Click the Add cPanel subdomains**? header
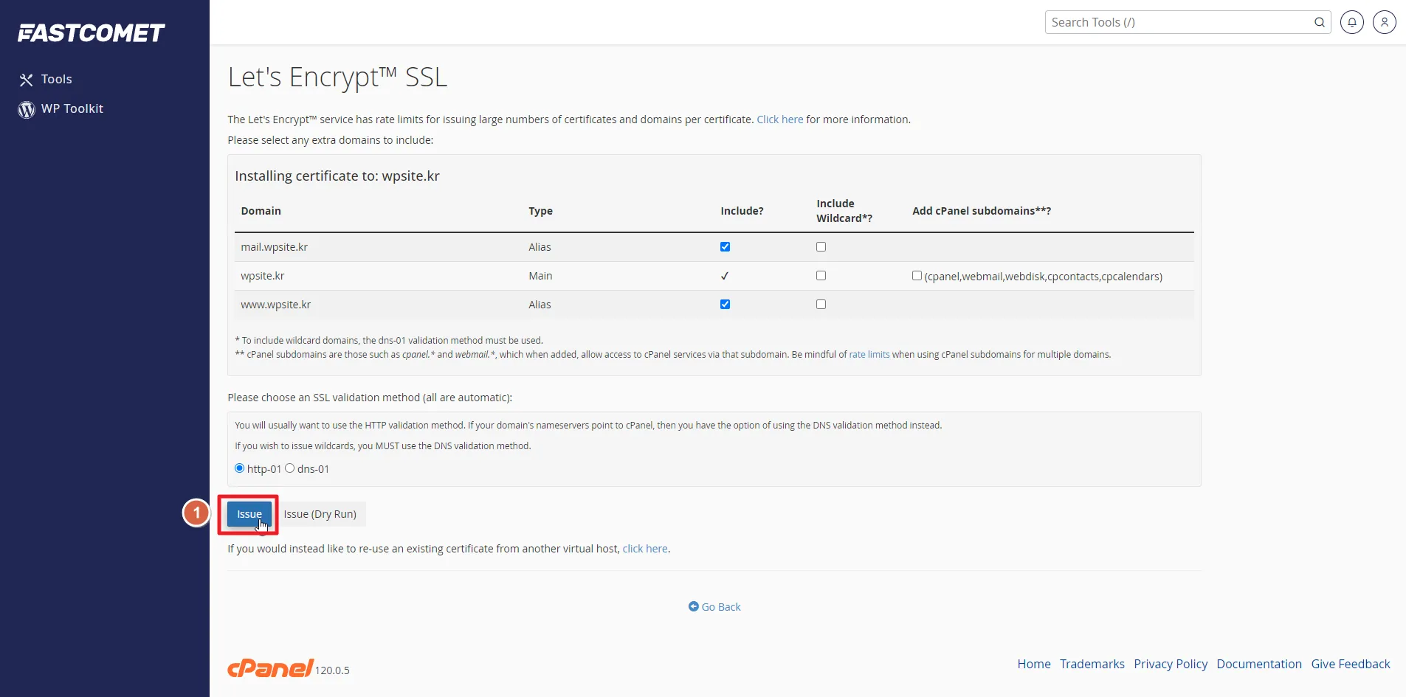 point(981,211)
